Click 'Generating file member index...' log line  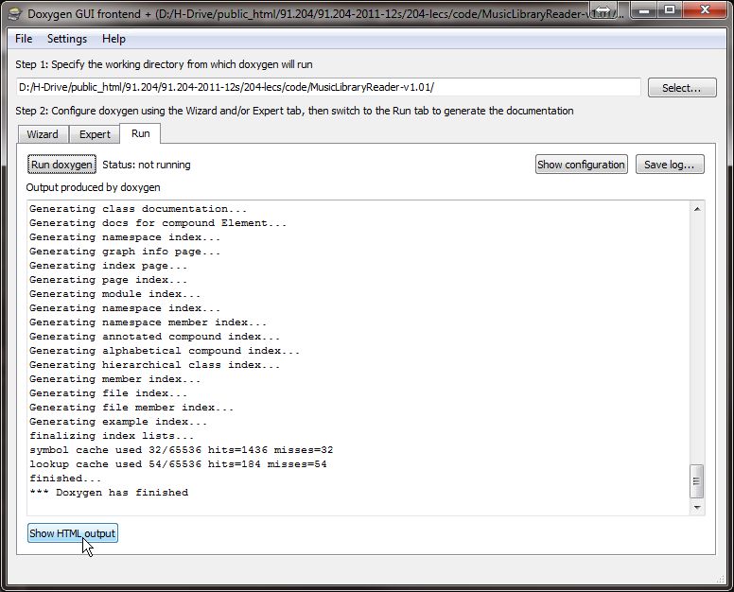pos(131,408)
